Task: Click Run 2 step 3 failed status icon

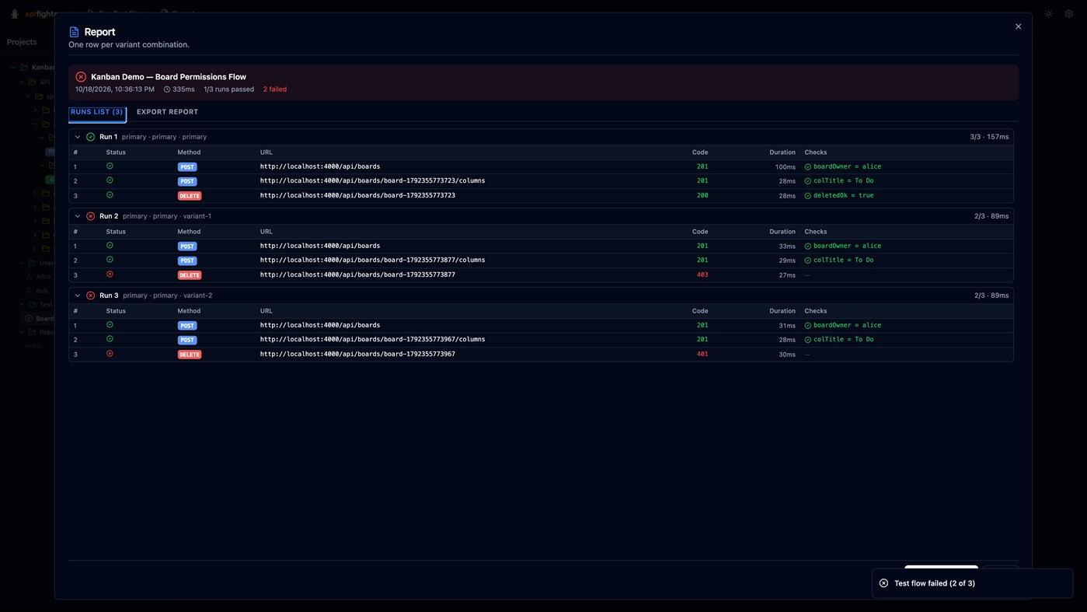Action: click(x=110, y=274)
